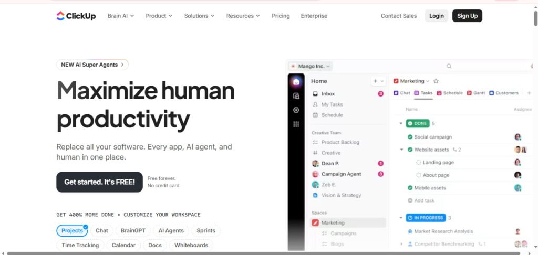This screenshot has width=538, height=255.
Task: Click the chat icon below the Home icon
Action: click(296, 97)
